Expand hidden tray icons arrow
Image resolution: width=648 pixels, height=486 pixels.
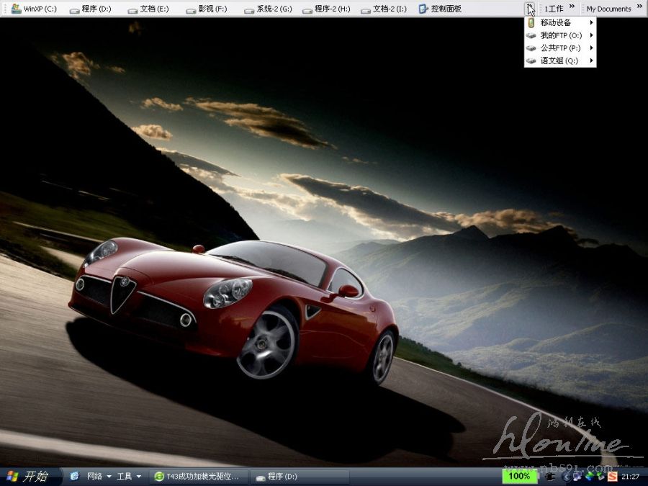click(566, 476)
